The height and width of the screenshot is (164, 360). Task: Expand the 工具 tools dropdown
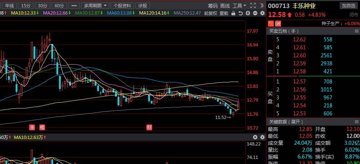tap(239, 5)
